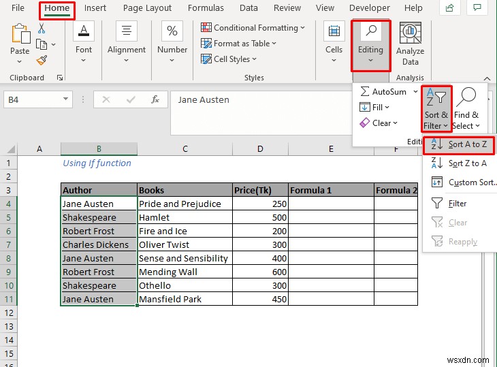Click the Editing magnifier icon
This screenshot has width=497, height=367.
[371, 31]
